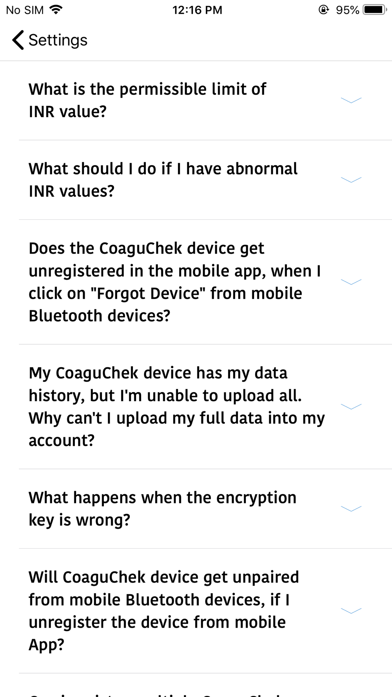Expand chevron for "Forgot Device" question
This screenshot has width=392, height=697.
point(351,282)
